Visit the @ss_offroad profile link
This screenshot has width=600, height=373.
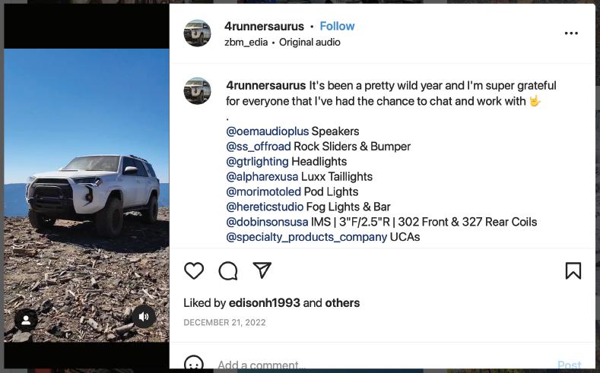coord(259,147)
